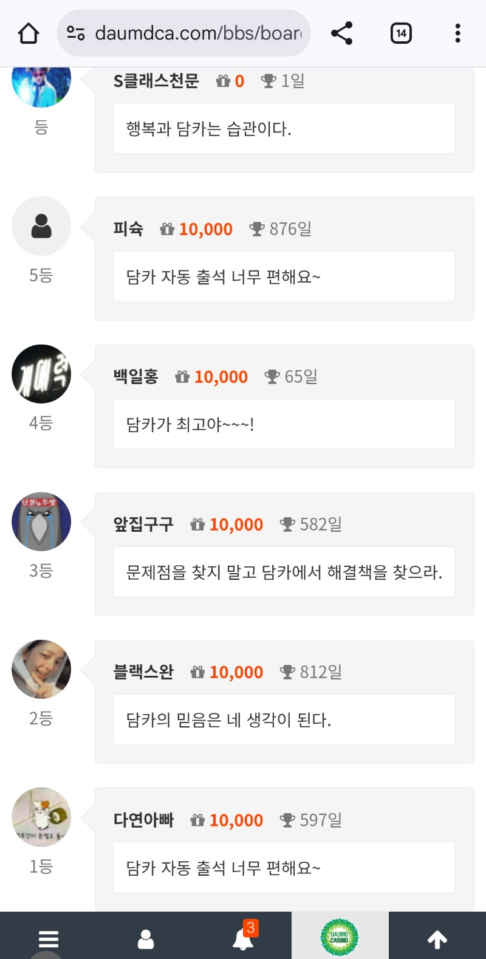Click the 다연아빠 profile avatar
The image size is (486, 959).
[x=41, y=817]
